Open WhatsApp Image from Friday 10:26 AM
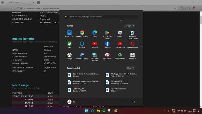 click(x=121, y=75)
